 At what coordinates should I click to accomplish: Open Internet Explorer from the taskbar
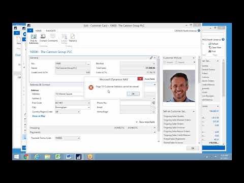pyautogui.click(x=37, y=157)
